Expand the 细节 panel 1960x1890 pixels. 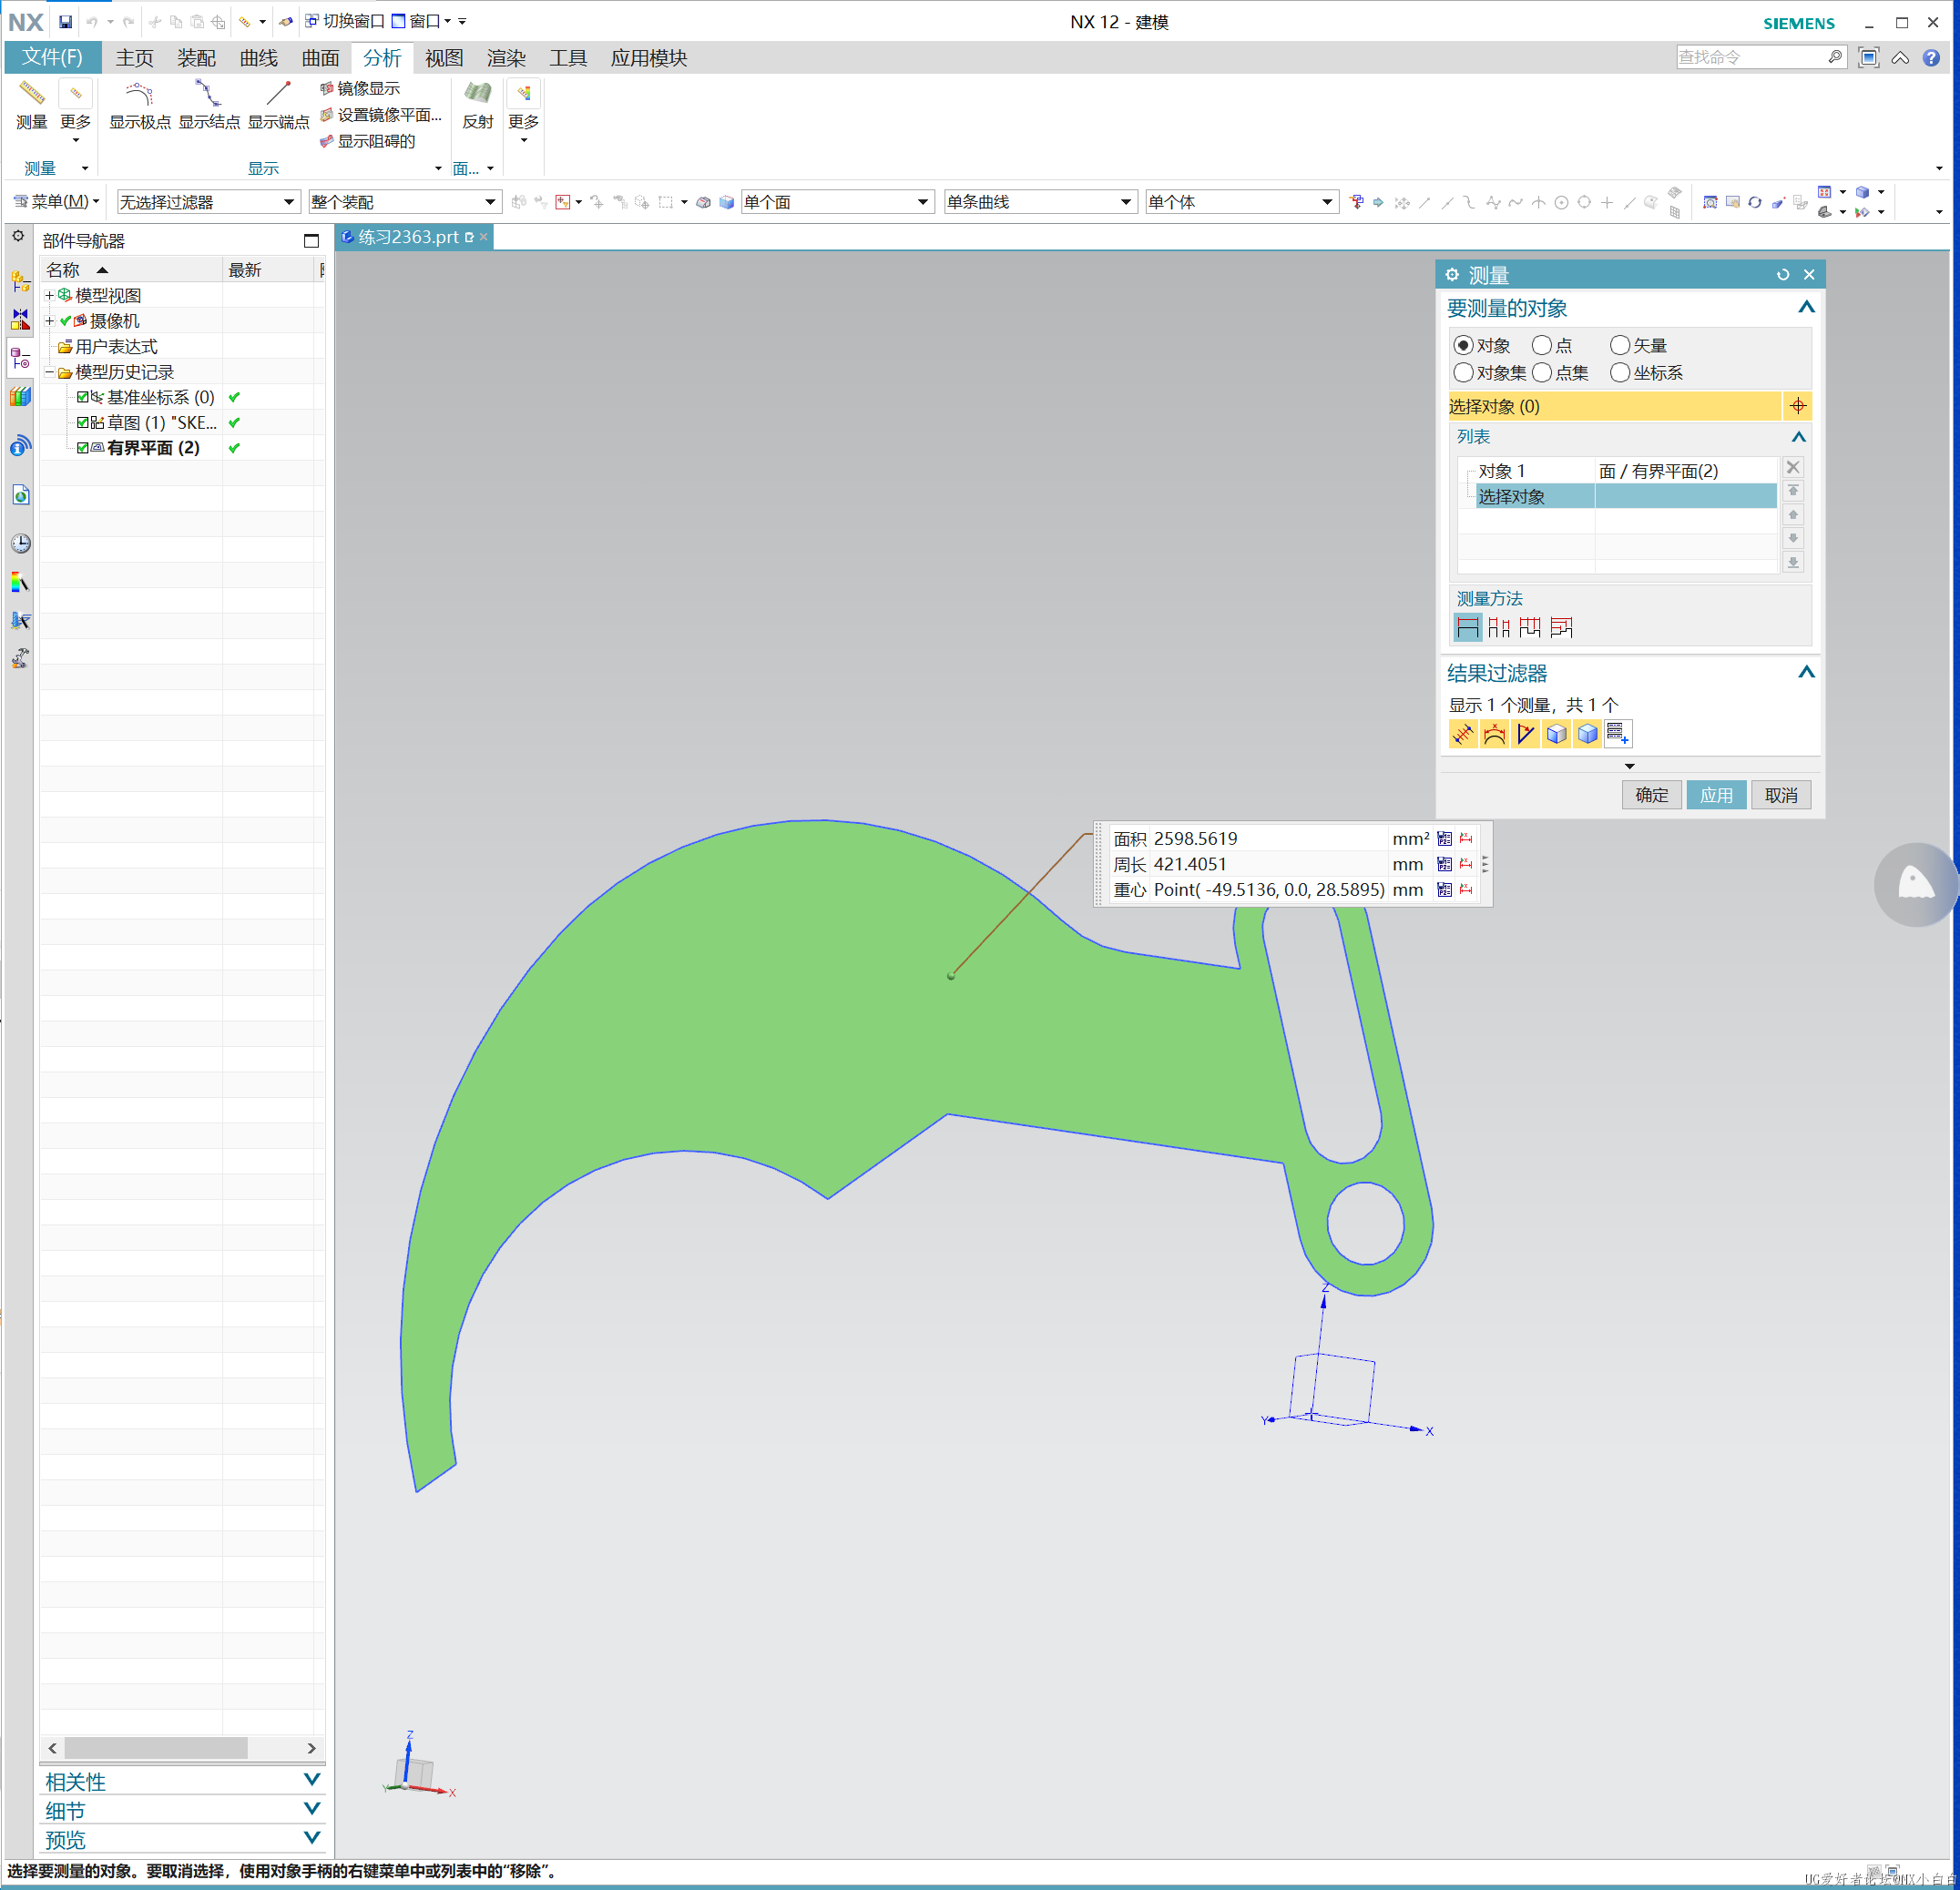pos(183,1810)
